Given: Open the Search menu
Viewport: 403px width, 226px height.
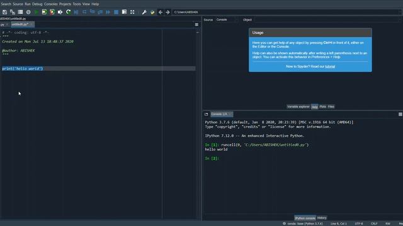Looking at the screenshot, I should (x=6, y=4).
